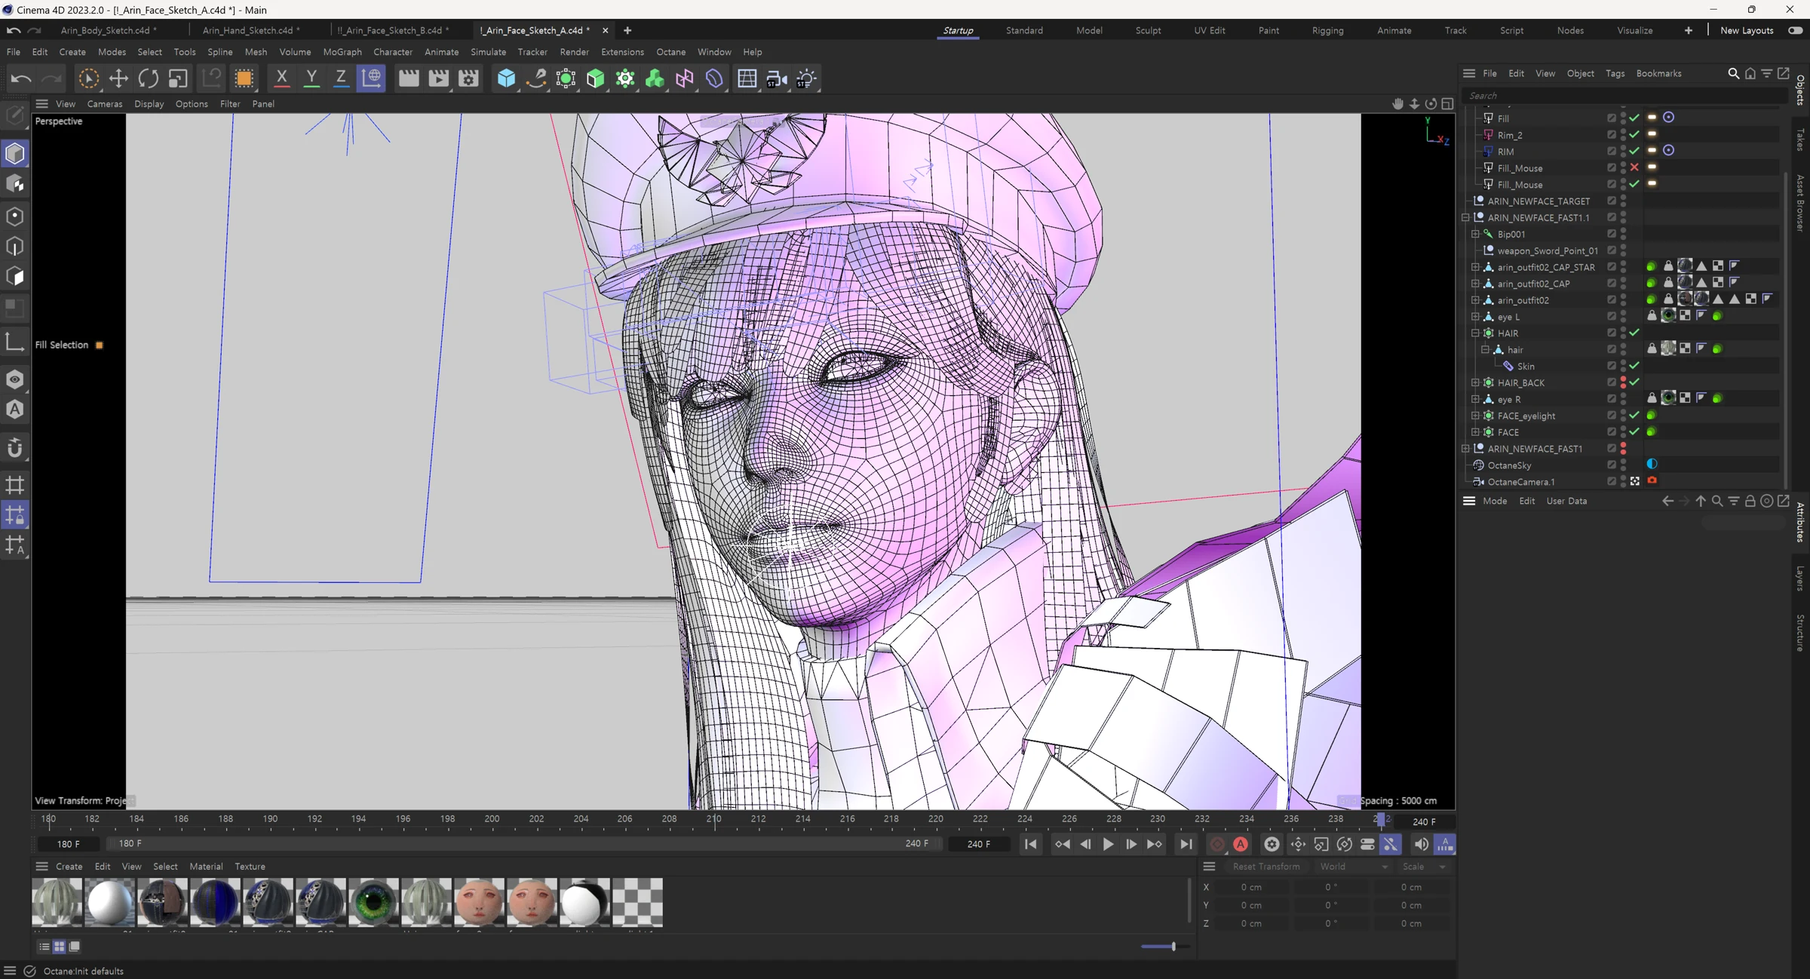
Task: Open the Bookmarks menu in Object Manager
Action: click(1658, 73)
